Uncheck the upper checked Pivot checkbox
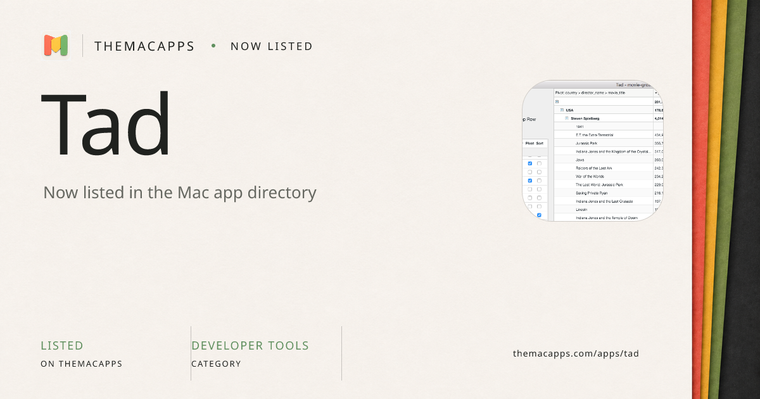760x399 pixels. point(530,163)
